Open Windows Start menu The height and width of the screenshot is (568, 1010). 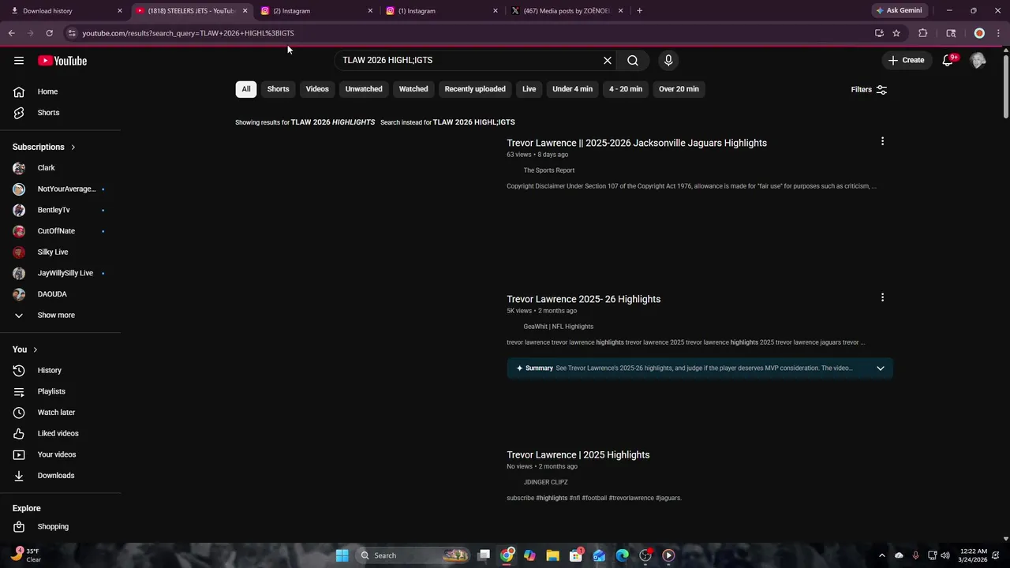pyautogui.click(x=342, y=555)
